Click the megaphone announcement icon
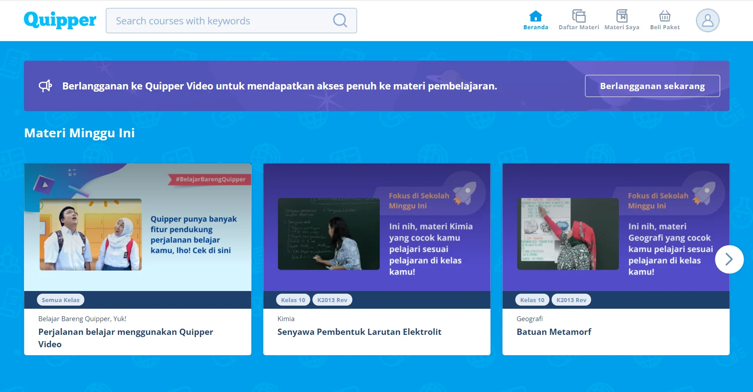This screenshot has width=753, height=392. pyautogui.click(x=45, y=86)
